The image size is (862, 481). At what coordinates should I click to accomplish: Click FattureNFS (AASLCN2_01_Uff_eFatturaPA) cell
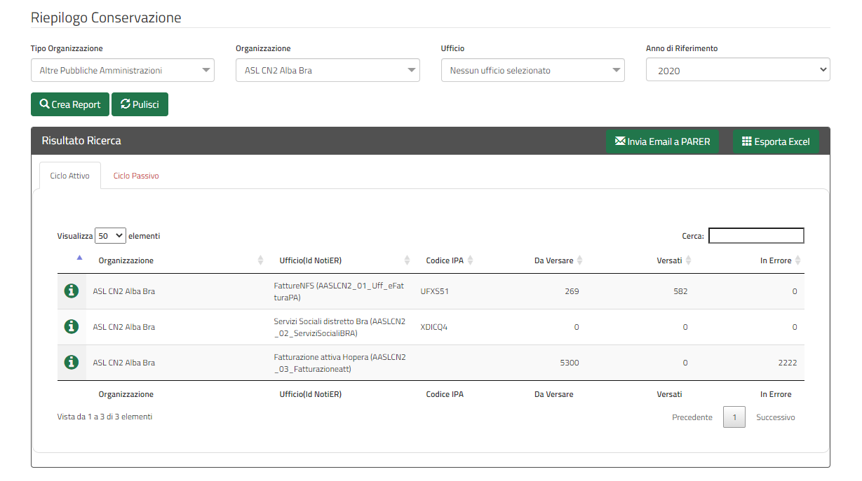tap(340, 291)
